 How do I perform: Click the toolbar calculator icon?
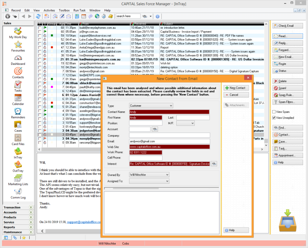(x=77, y=16)
